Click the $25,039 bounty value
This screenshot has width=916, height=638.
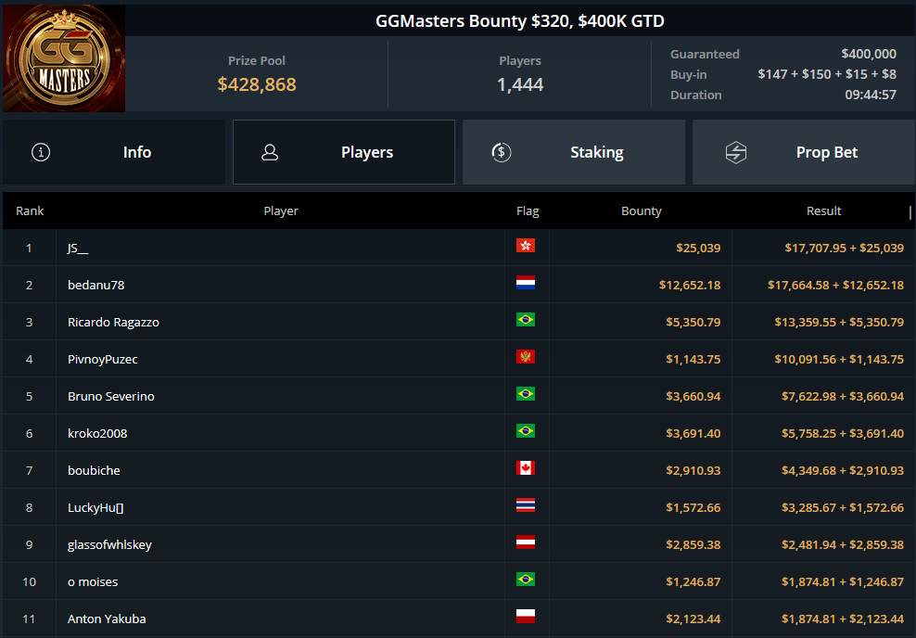pyautogui.click(x=698, y=249)
